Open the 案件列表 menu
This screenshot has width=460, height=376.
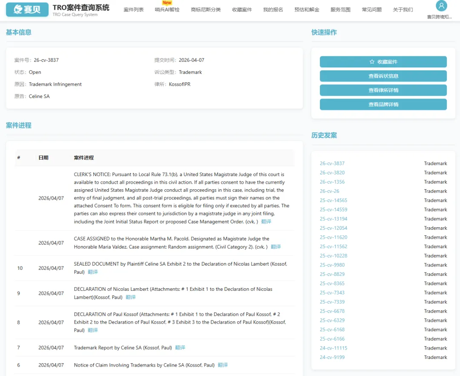[x=133, y=10]
